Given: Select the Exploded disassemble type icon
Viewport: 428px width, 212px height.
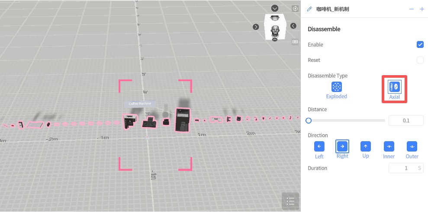Looking at the screenshot, I should [337, 86].
